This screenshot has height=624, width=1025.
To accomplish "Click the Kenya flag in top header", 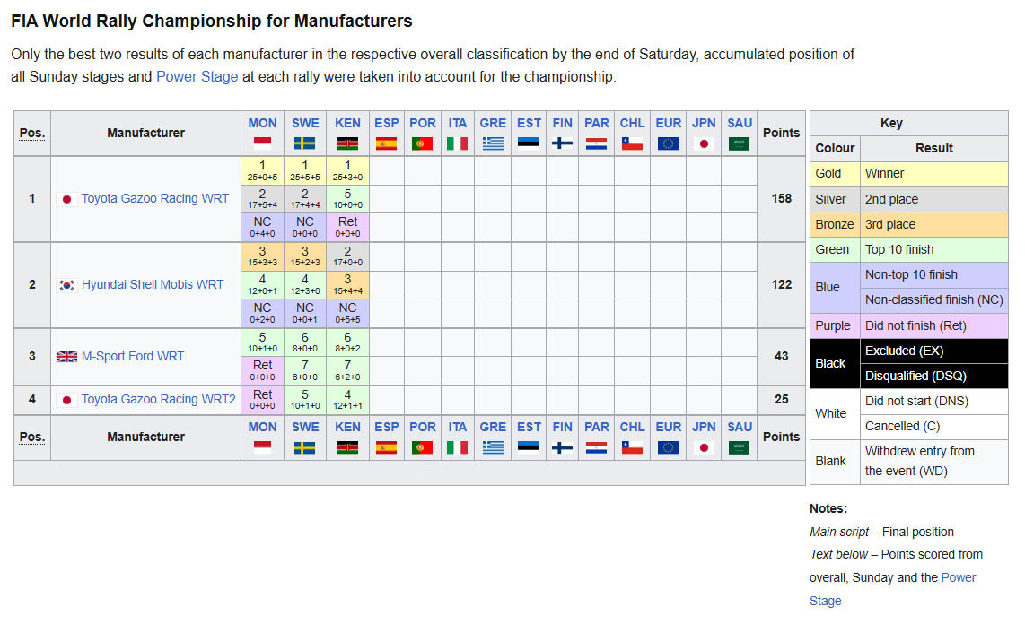I will coord(347,143).
